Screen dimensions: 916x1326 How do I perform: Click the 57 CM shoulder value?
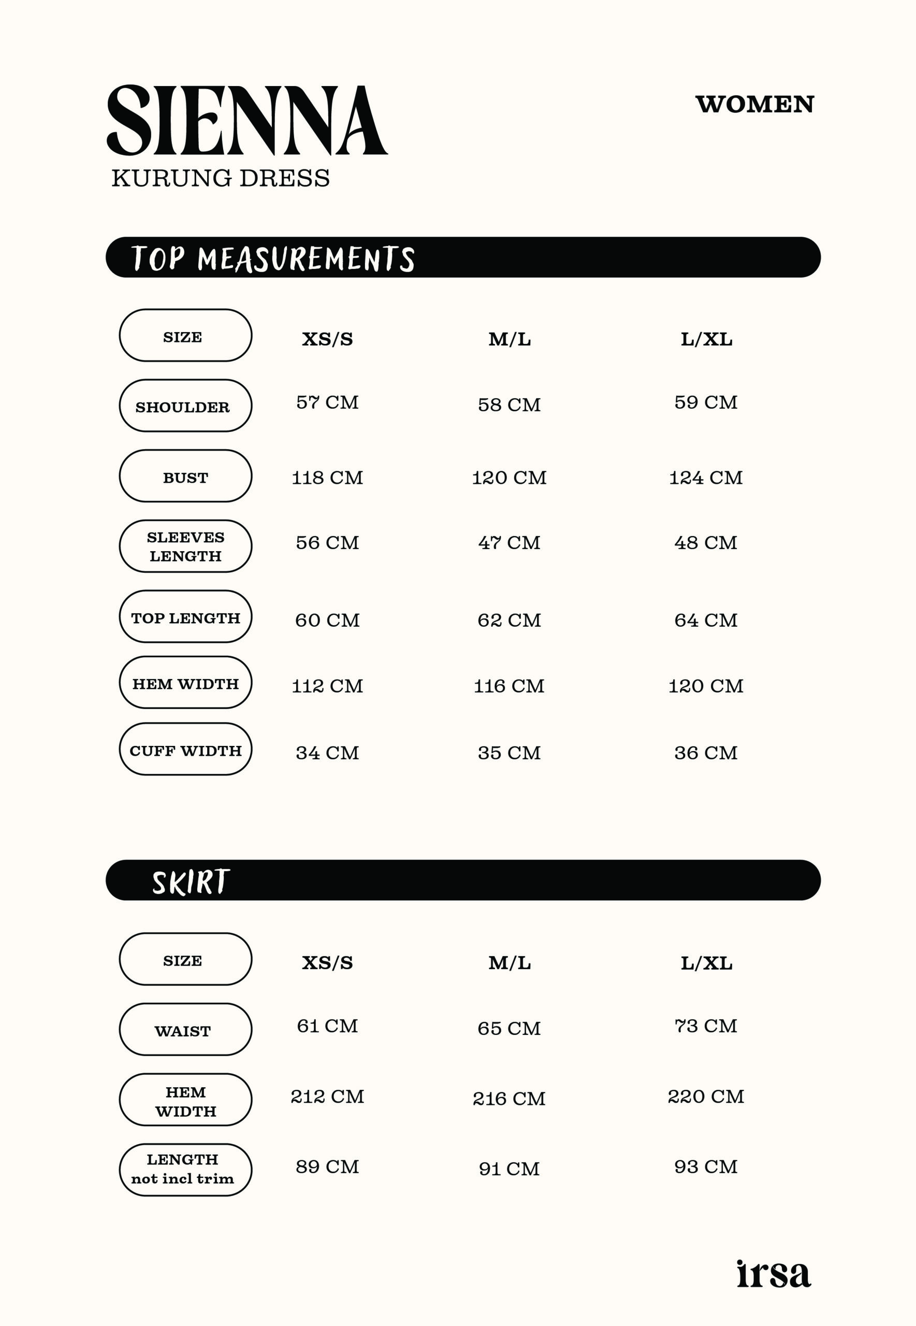pos(327,402)
